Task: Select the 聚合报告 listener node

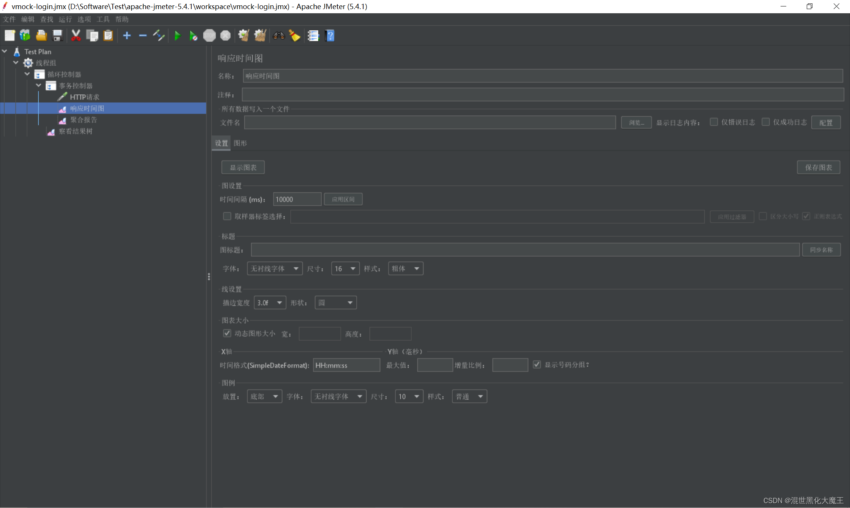Action: click(83, 120)
